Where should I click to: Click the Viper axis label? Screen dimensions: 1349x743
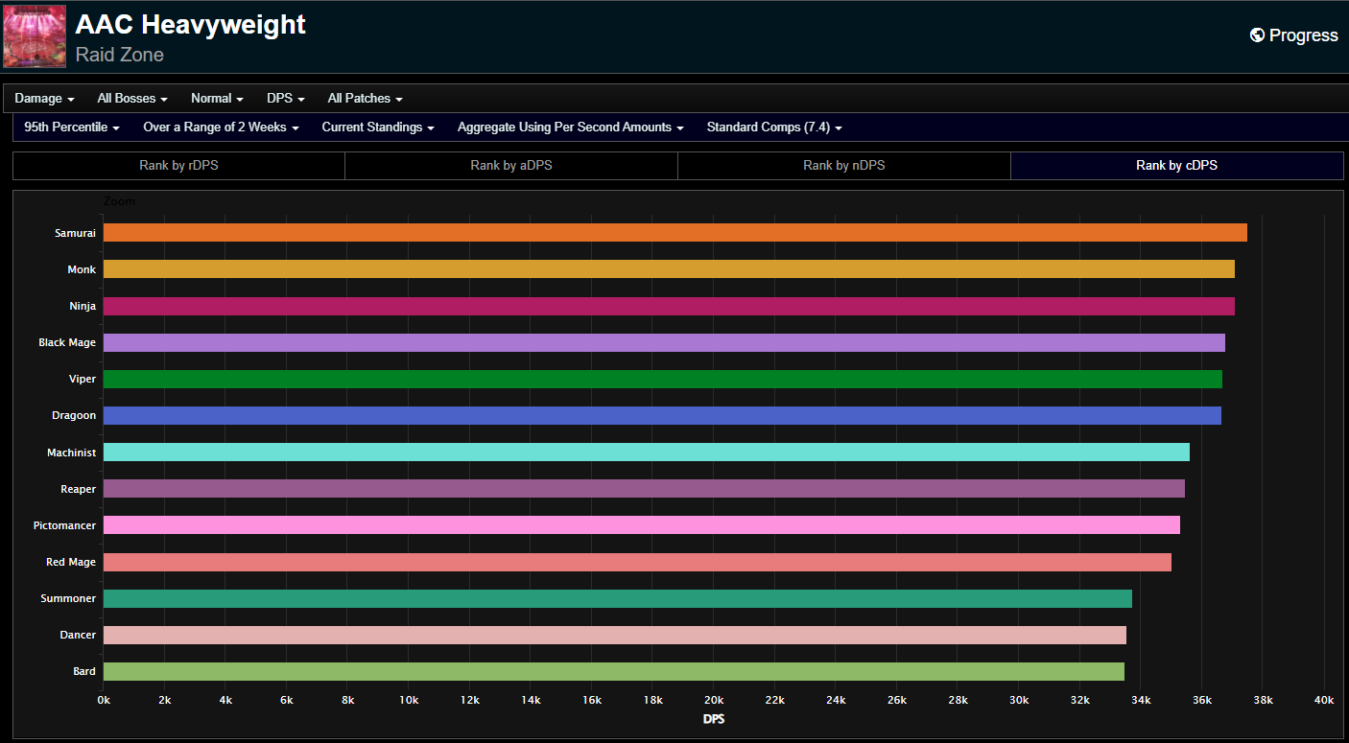(x=83, y=379)
